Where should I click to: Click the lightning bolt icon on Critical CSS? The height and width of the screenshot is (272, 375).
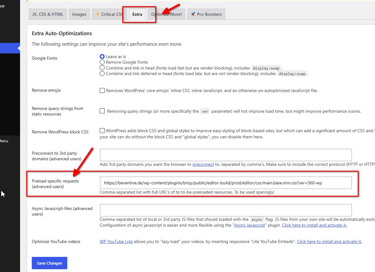98,14
